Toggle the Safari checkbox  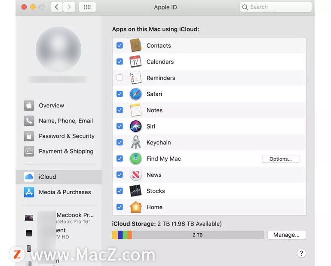[120, 94]
